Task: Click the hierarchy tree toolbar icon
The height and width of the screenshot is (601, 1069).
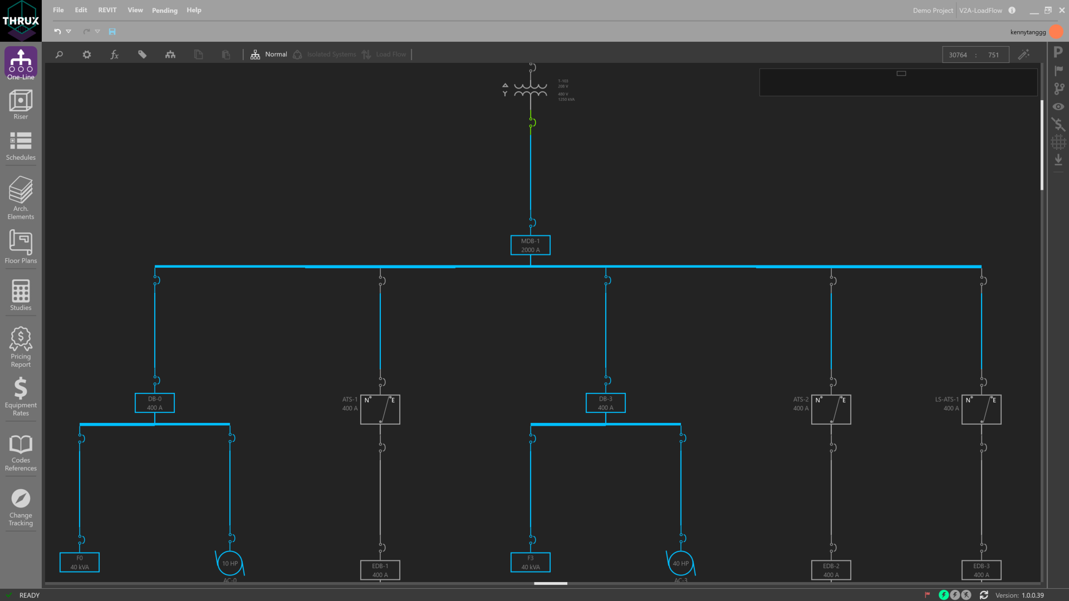Action: 170,55
